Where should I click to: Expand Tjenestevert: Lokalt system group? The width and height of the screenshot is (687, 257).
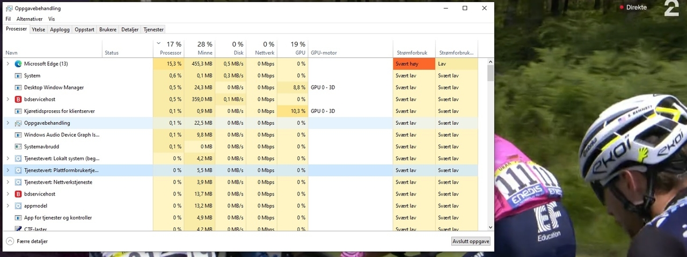[8, 158]
